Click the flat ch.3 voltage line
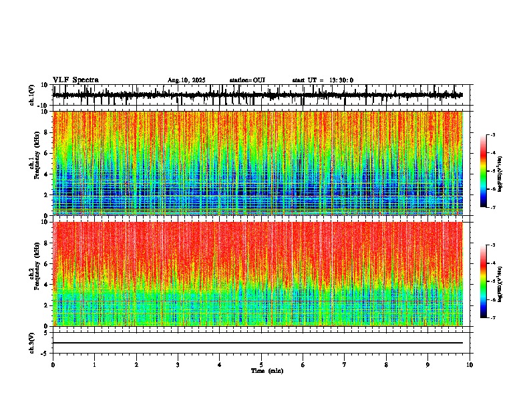The image size is (529, 409). click(258, 343)
